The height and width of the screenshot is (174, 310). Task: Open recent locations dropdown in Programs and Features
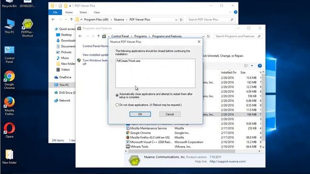coord(93,36)
